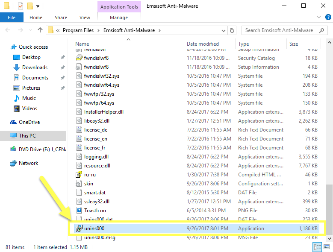Click the New Folder quick access toolbar icon

point(30,6)
